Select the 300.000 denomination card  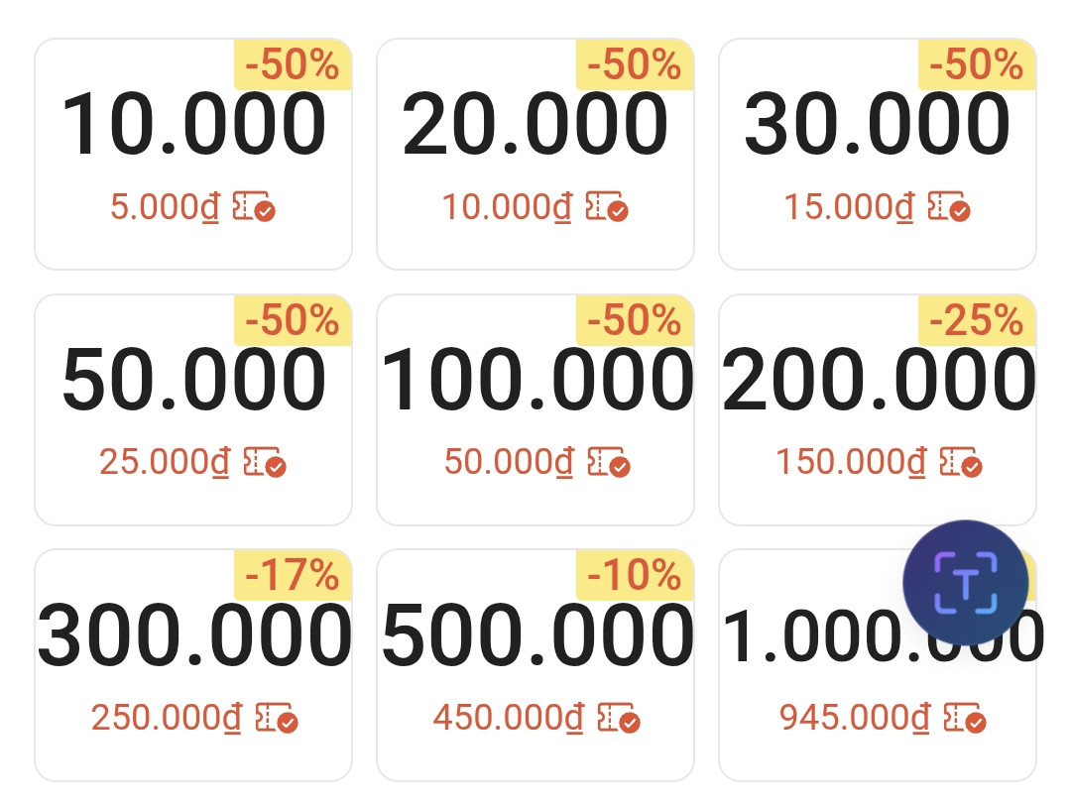tap(193, 664)
